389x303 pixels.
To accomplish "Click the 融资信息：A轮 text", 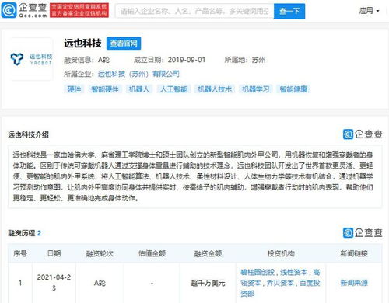I will (x=87, y=60).
